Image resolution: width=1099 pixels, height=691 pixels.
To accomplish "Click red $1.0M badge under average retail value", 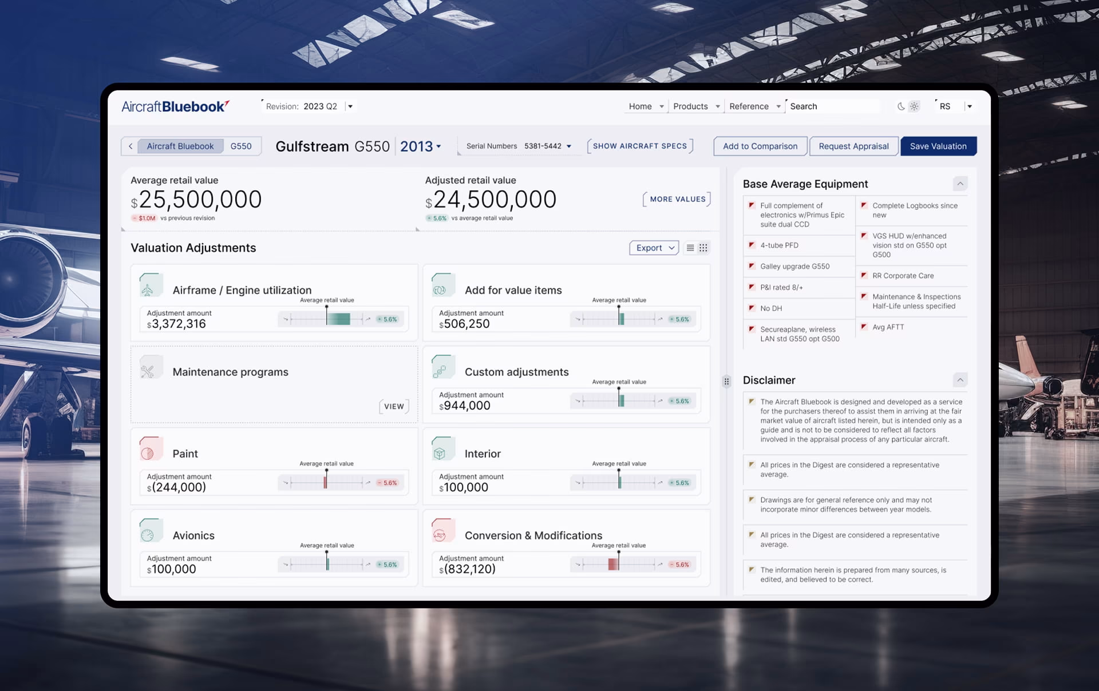I will coord(144,218).
